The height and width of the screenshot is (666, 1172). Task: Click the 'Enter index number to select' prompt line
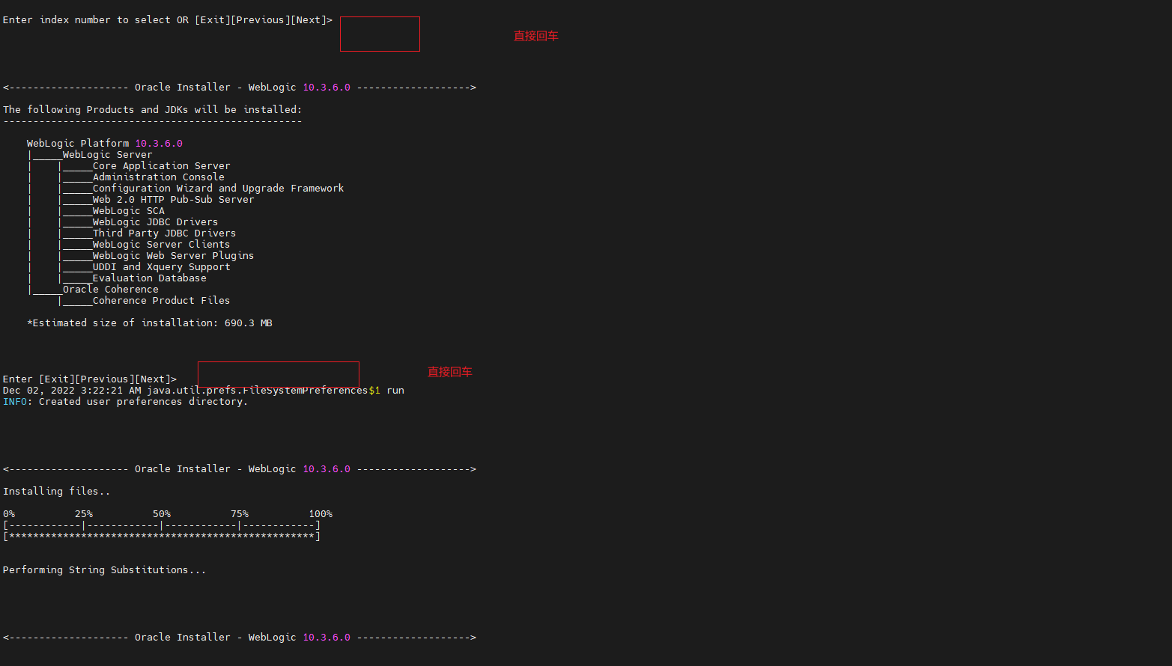pos(168,19)
